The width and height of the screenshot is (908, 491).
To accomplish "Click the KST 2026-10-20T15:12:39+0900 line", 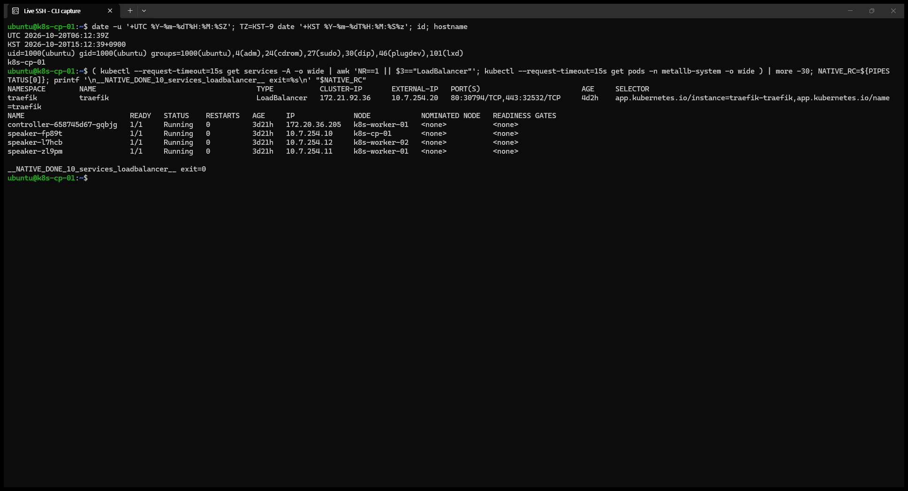I will [67, 45].
